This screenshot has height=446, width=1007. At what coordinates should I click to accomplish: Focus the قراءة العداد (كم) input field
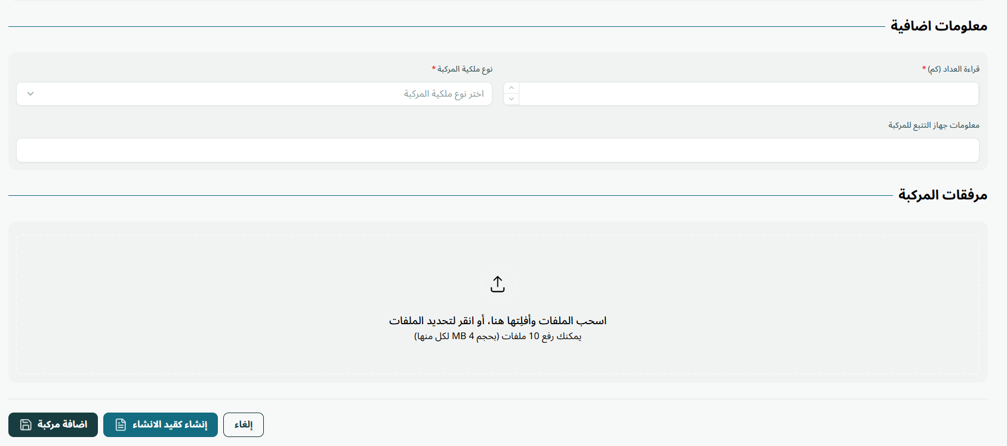tap(749, 94)
